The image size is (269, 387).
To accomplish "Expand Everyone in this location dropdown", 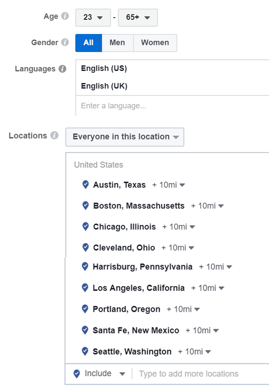I will coord(125,137).
